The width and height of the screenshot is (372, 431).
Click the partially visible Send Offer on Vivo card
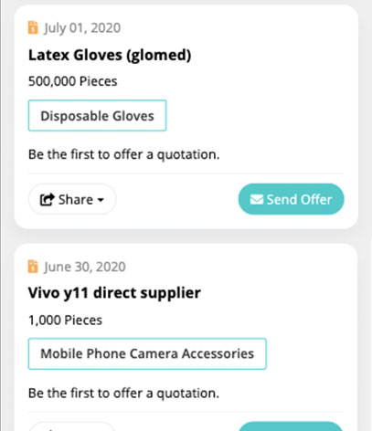[291, 426]
